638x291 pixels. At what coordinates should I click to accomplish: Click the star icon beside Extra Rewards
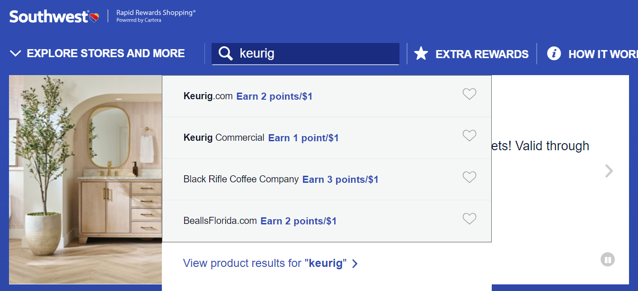(x=421, y=53)
